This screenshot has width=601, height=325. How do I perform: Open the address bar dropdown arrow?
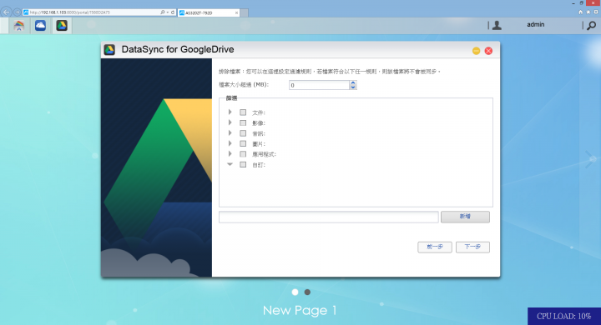[x=168, y=12]
